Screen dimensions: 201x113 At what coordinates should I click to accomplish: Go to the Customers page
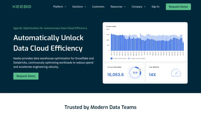pos(98,7)
